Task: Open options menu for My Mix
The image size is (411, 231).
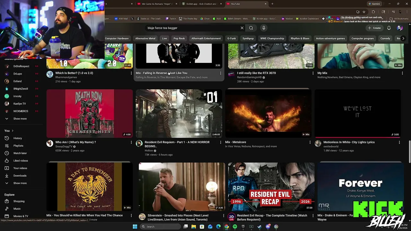Action: coord(402,73)
